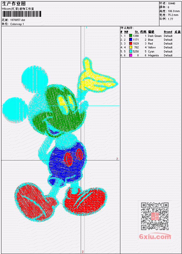Click the 'Blue' color description
The image size is (182, 254).
coord(151,40)
